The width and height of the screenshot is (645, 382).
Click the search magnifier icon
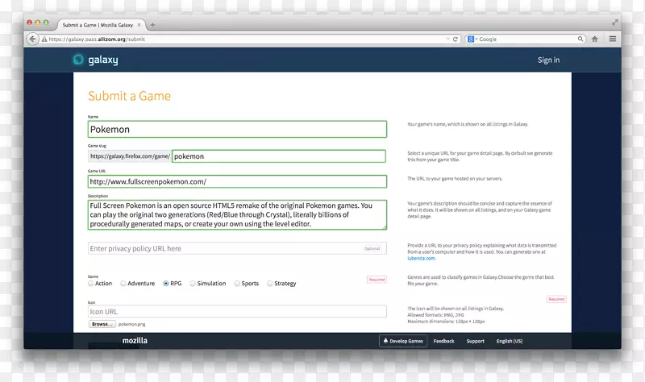point(580,39)
